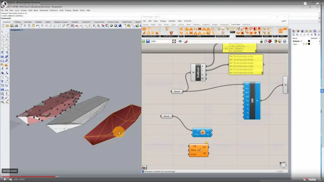The width and height of the screenshot is (324, 182).
Task: Open the SOFiSTiK menu in Grasshopper
Action: (x=187, y=21)
